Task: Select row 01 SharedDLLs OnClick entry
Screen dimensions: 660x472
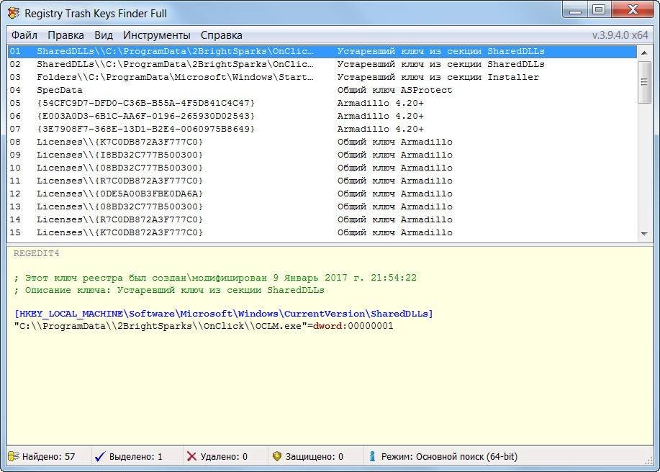Action: (322, 51)
